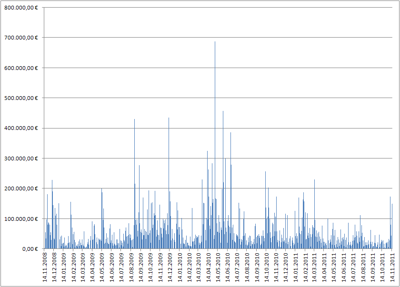
Task: Click the 14.04.2010 date label
Action: click(x=209, y=267)
